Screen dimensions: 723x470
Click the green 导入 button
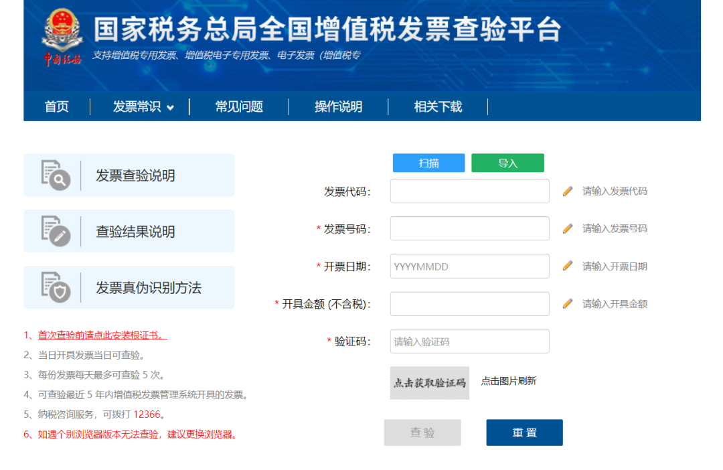tap(507, 163)
